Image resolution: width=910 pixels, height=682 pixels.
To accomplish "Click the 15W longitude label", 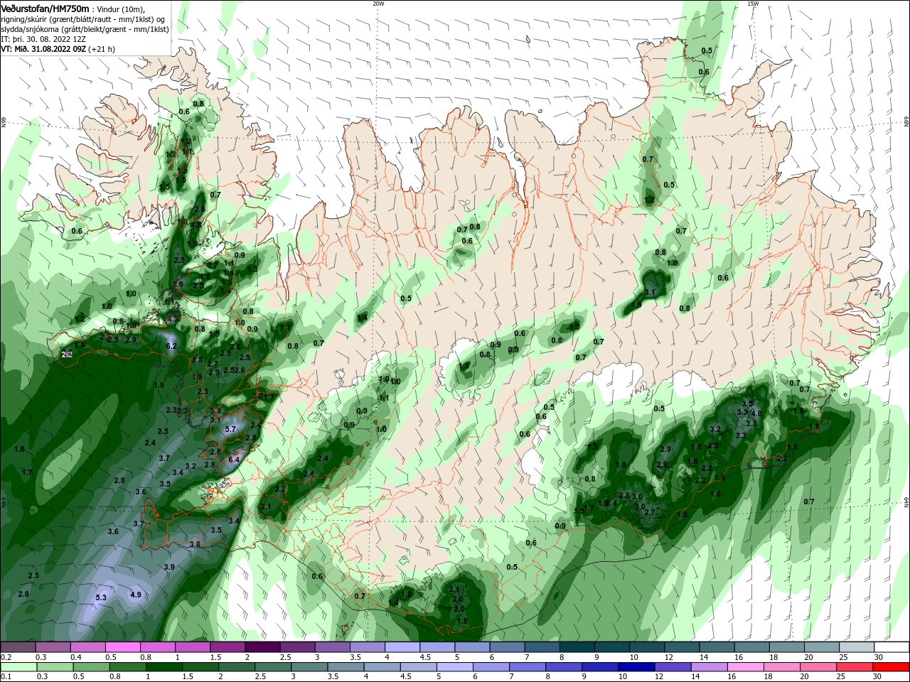I will pyautogui.click(x=753, y=4).
